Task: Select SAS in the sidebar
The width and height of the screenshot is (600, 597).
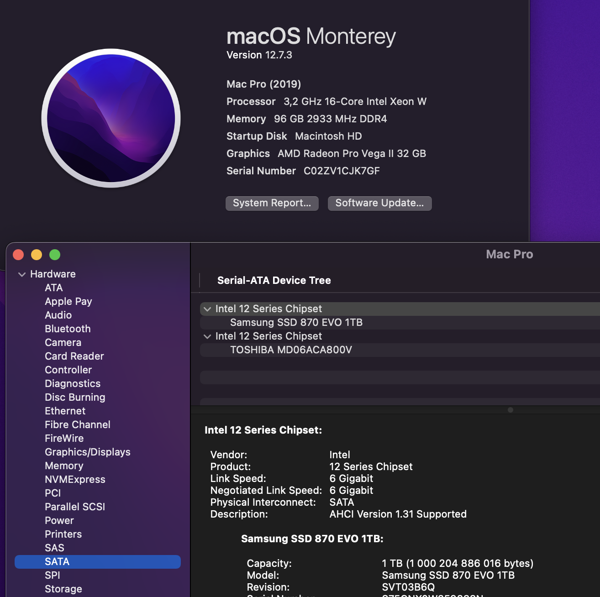Action: [55, 548]
